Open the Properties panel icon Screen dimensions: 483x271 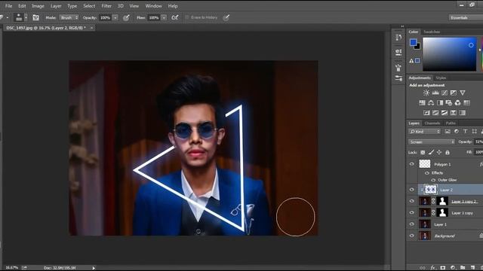click(x=398, y=52)
